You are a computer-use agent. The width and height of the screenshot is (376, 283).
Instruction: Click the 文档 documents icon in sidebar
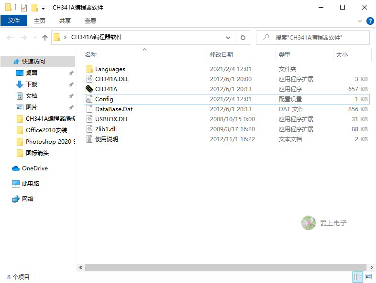click(20, 96)
